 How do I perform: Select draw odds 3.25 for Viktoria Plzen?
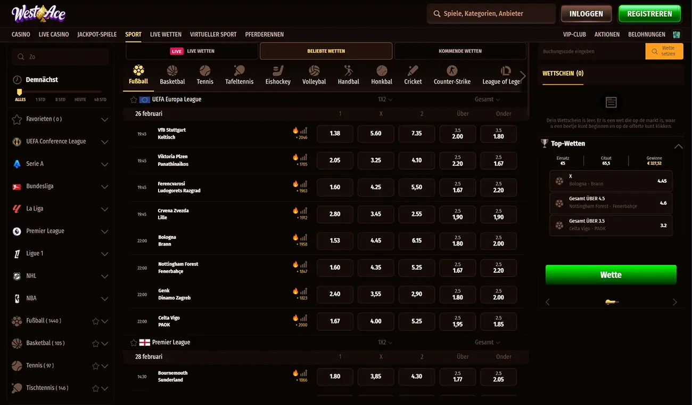tap(376, 160)
